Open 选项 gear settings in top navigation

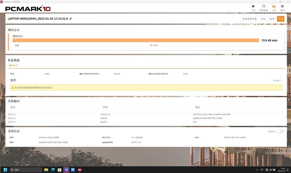click(x=282, y=8)
